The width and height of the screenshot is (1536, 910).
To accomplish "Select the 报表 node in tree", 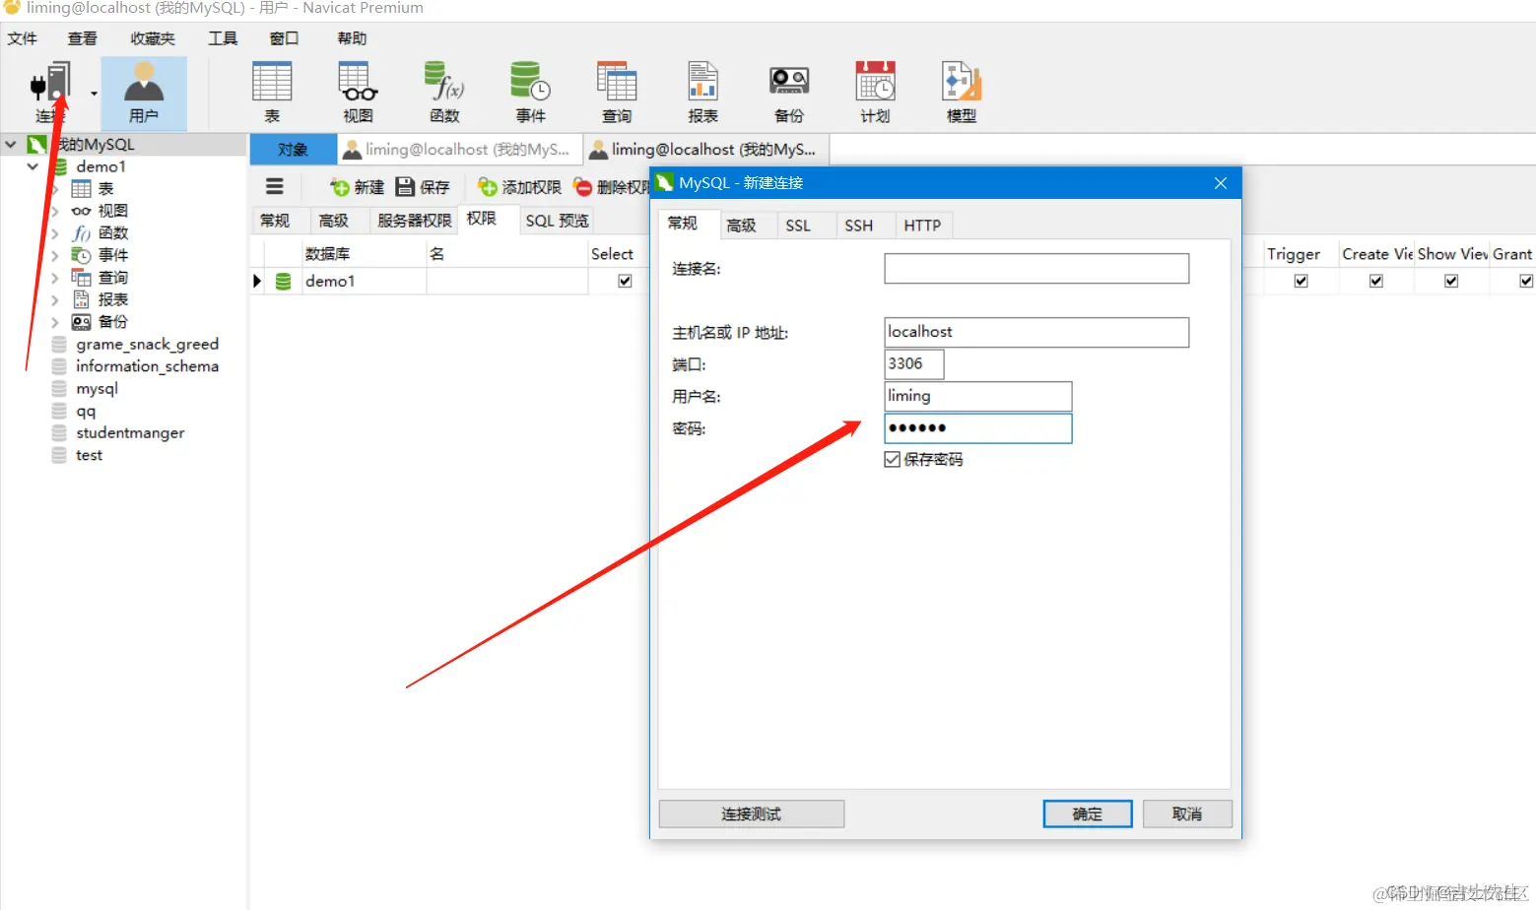I will point(100,299).
